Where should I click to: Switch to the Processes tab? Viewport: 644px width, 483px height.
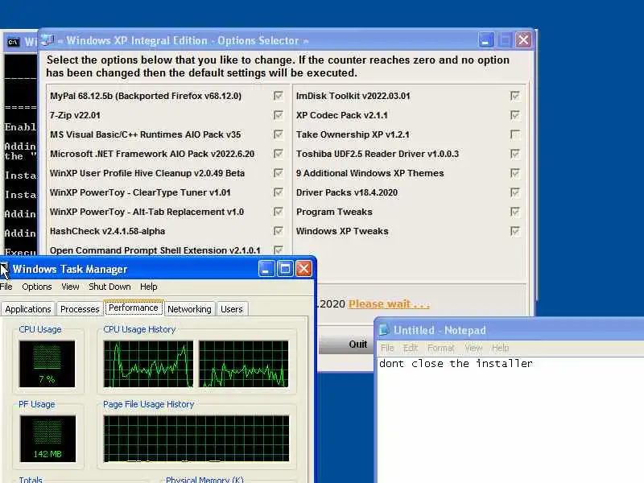(x=80, y=309)
